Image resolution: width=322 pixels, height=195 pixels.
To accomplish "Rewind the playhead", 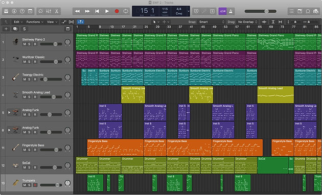I will pos(77,11).
